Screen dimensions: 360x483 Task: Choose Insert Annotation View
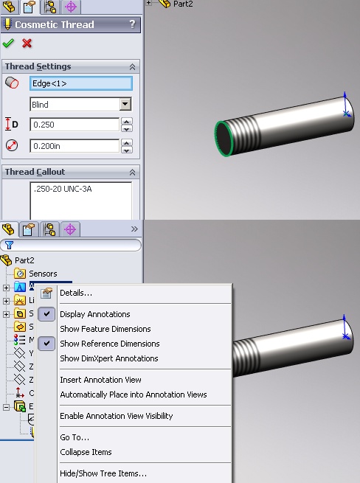[x=100, y=380]
